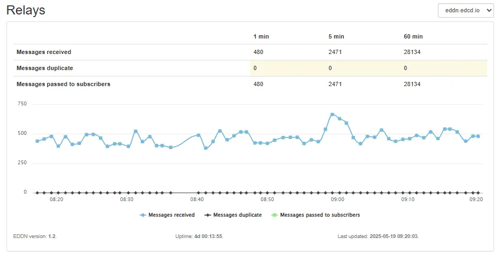Click the highest peak data point near 09:00

(332, 114)
